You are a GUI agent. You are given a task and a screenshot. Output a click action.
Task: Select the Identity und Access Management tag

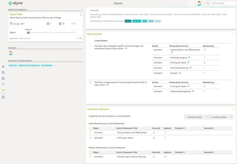29,65
